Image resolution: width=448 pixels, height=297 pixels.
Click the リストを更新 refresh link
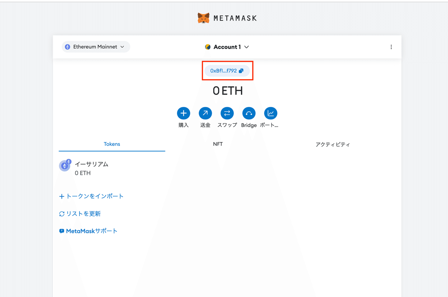pos(80,214)
